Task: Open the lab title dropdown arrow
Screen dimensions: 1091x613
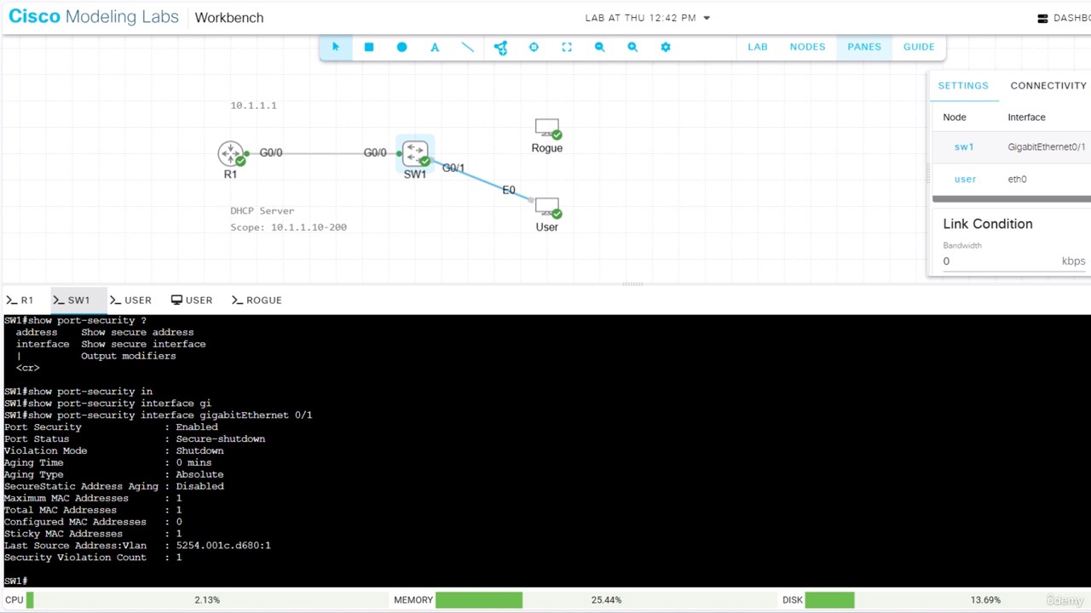Action: point(707,18)
